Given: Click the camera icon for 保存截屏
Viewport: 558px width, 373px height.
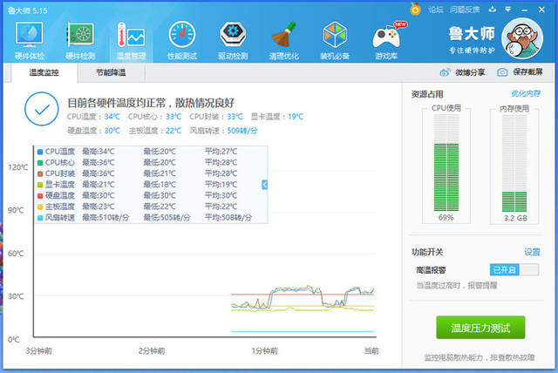Looking at the screenshot, I should [x=502, y=72].
